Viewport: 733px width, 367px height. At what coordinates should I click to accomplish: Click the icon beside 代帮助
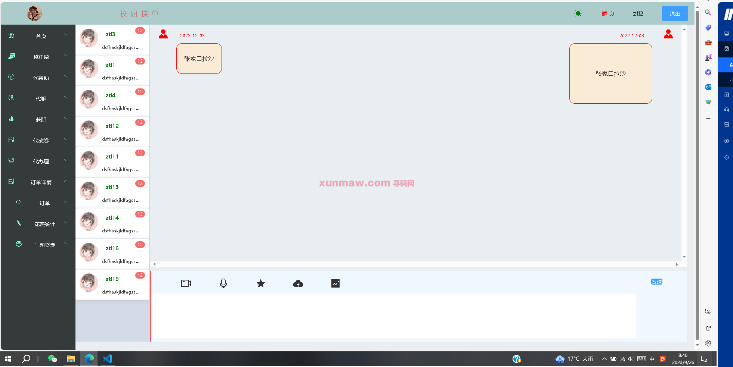tap(11, 77)
